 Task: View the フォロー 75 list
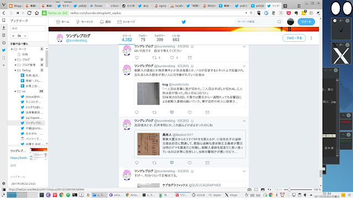tap(143, 38)
